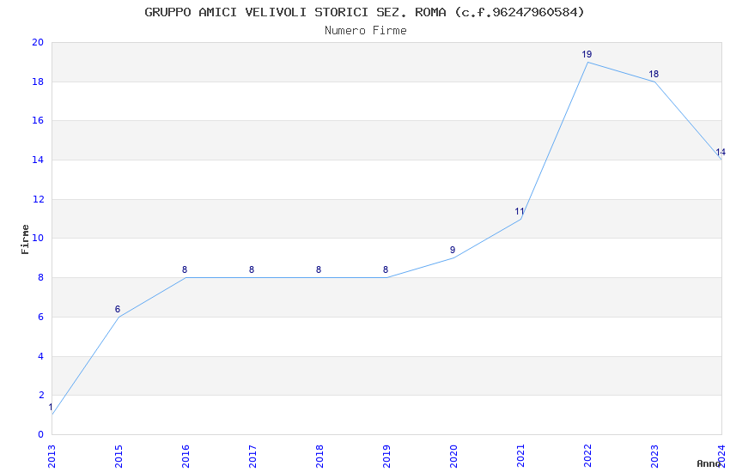The image size is (730, 472).
Task: Select x-axis year 2017
Action: coord(252,456)
